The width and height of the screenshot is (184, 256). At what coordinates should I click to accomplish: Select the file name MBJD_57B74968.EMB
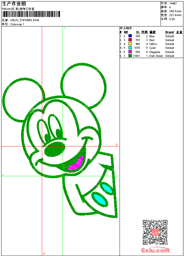point(25,20)
